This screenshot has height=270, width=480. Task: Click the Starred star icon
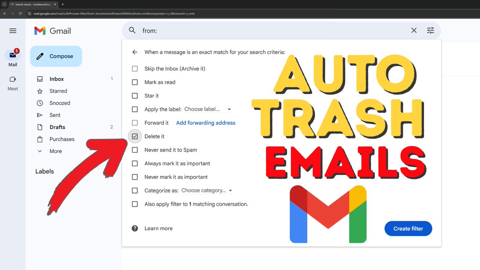click(40, 91)
